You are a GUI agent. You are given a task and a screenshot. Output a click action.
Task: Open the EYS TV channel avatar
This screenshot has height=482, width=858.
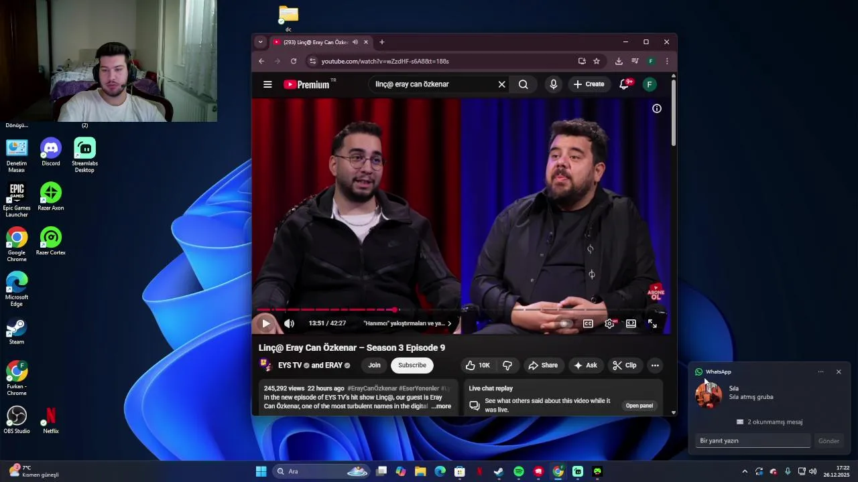(x=265, y=365)
